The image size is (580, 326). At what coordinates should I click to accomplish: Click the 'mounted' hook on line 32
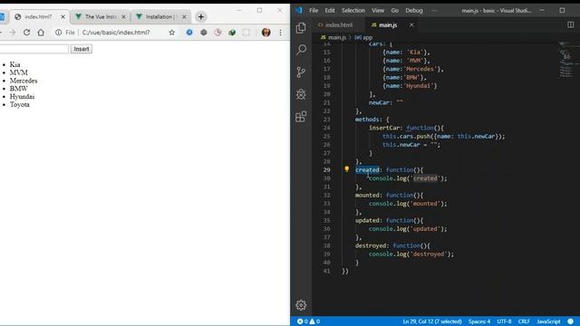coord(367,195)
